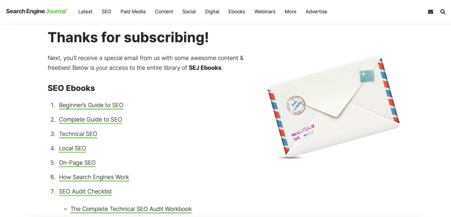Screen dimensions: 451x217
Task: Click the How Search Engines Work link
Action: (94, 177)
